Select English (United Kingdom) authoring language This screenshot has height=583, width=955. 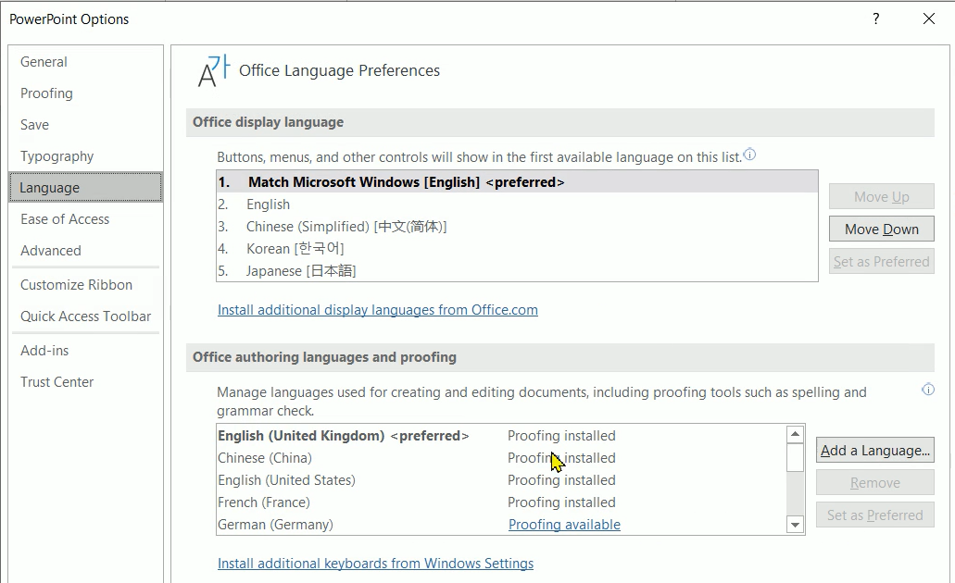(x=501, y=436)
